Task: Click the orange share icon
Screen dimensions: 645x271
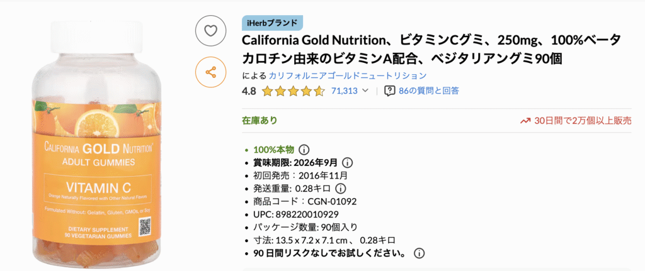Action: 211,72
